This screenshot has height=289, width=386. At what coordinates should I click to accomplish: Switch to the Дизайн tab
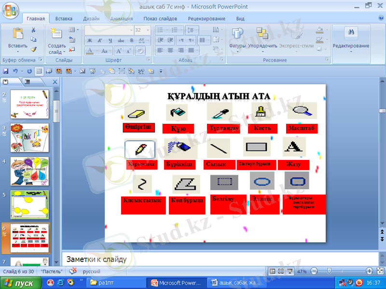[x=91, y=19]
